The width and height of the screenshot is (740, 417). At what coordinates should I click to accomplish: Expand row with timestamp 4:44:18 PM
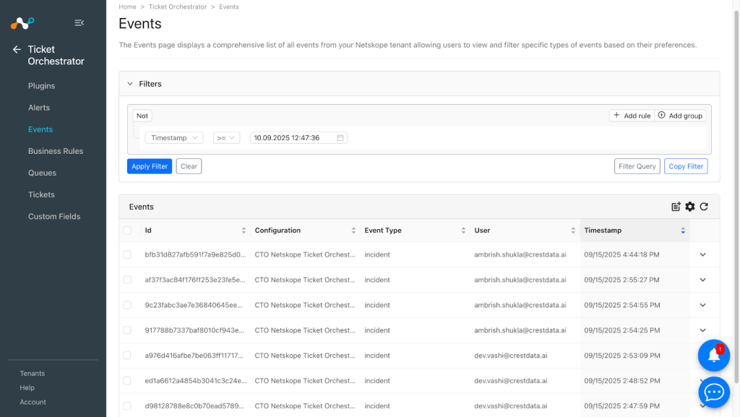point(702,254)
